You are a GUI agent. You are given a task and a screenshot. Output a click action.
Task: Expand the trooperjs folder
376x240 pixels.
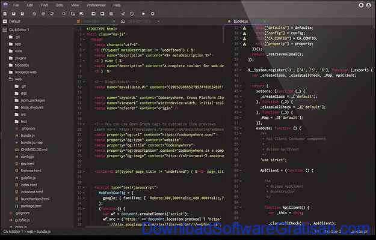point(19,65)
